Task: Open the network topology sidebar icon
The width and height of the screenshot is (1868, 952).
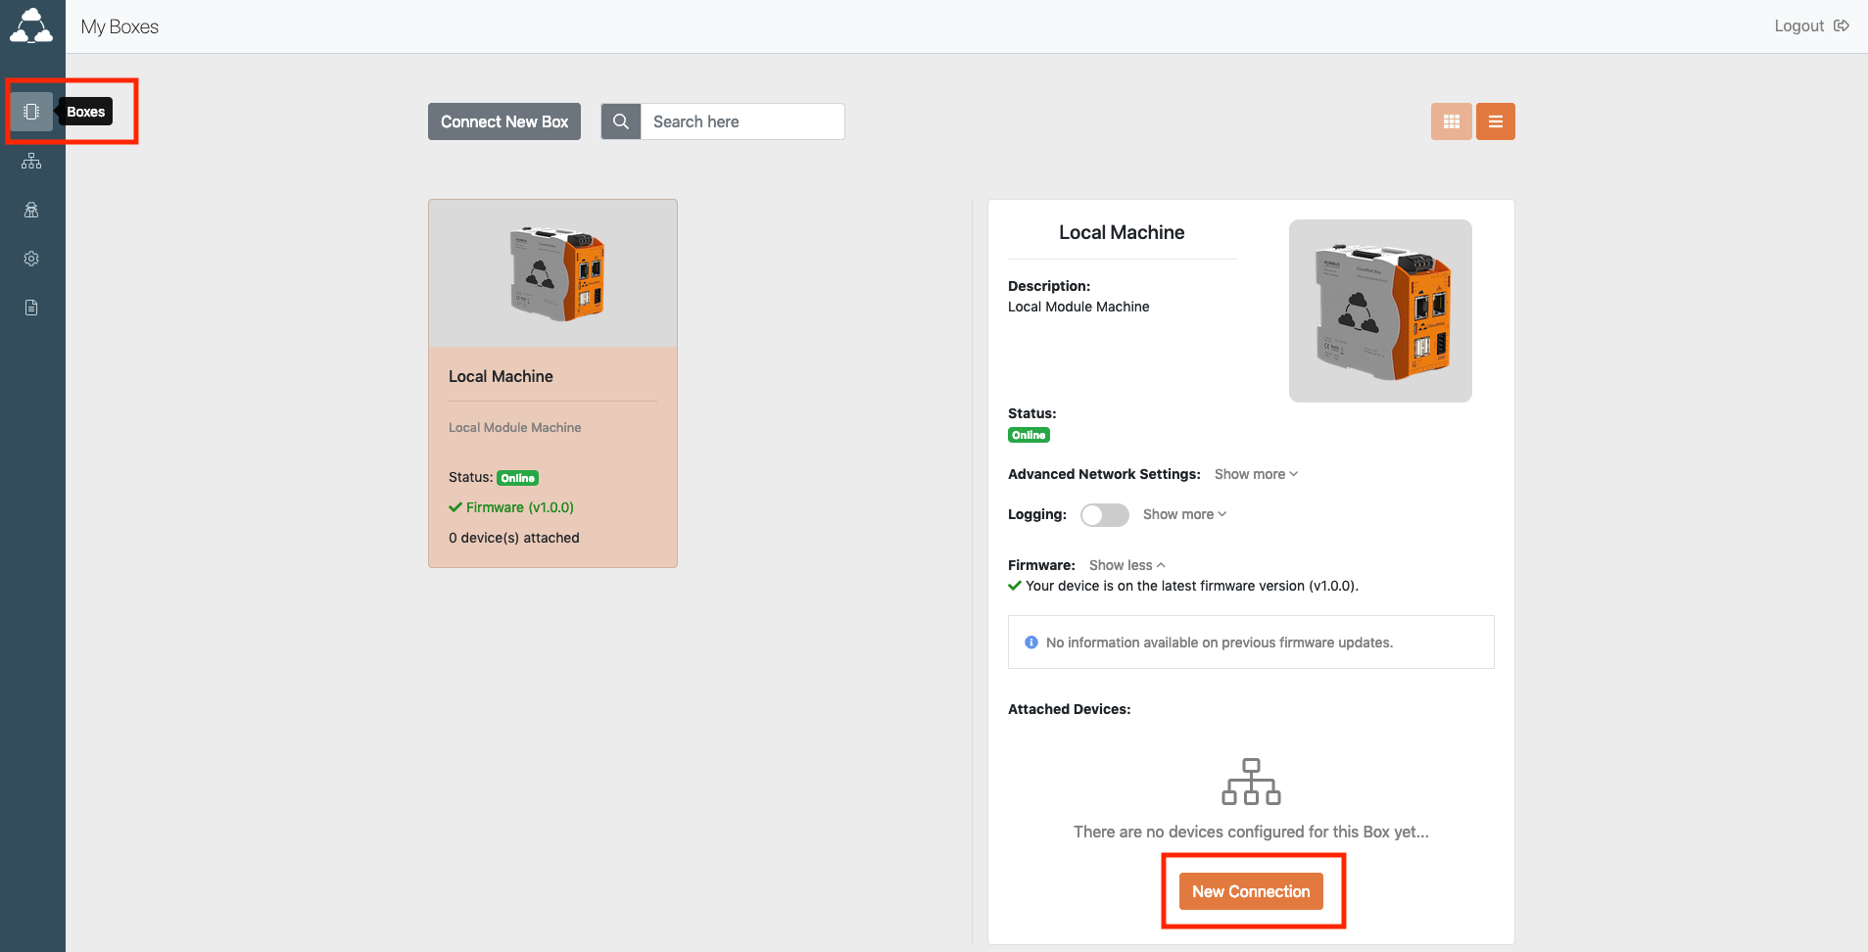Action: [31, 161]
